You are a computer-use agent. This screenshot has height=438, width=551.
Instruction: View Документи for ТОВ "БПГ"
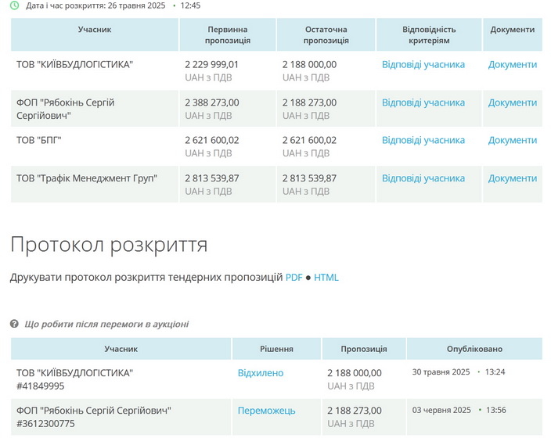click(x=513, y=140)
